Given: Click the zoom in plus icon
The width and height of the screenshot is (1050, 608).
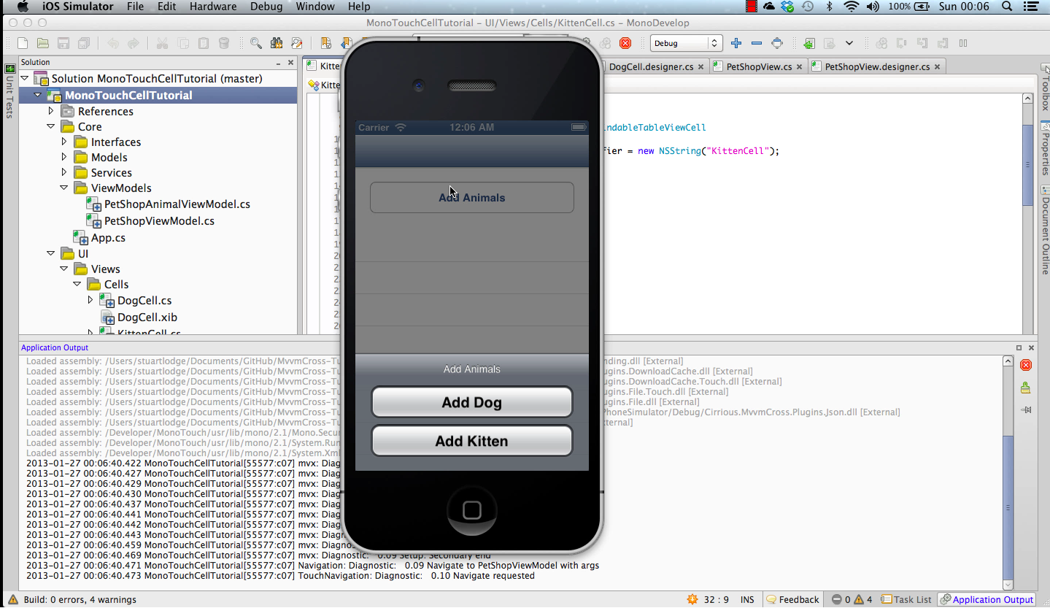Looking at the screenshot, I should [736, 44].
